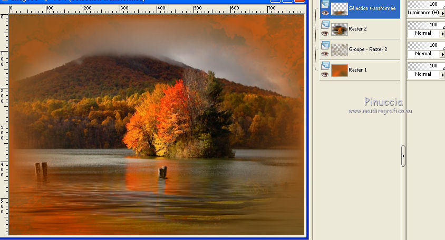This screenshot has width=445, height=240.
Task: Click the 'Raster 2' layer name
Action: tap(357, 28)
